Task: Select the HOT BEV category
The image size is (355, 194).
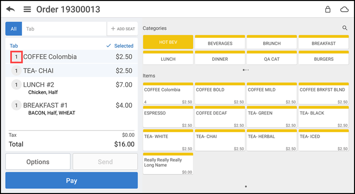Action: click(168, 42)
